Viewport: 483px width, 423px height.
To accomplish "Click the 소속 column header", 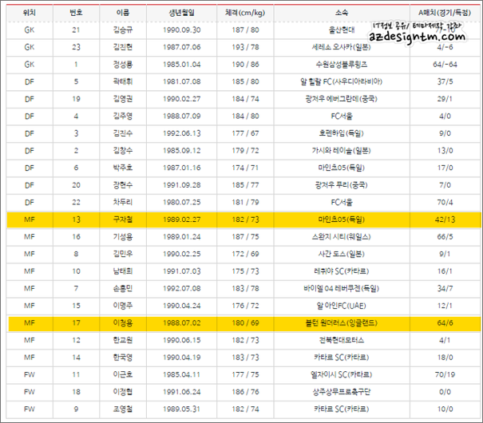I will click(x=342, y=13).
